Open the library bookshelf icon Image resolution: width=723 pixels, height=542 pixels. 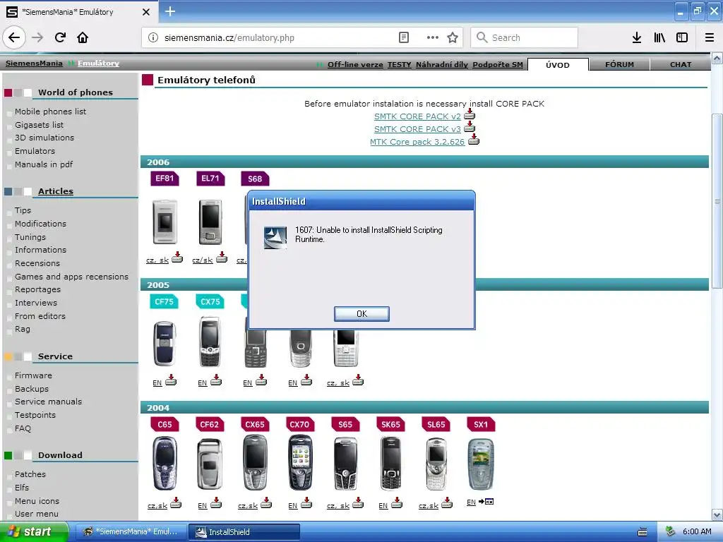(659, 37)
